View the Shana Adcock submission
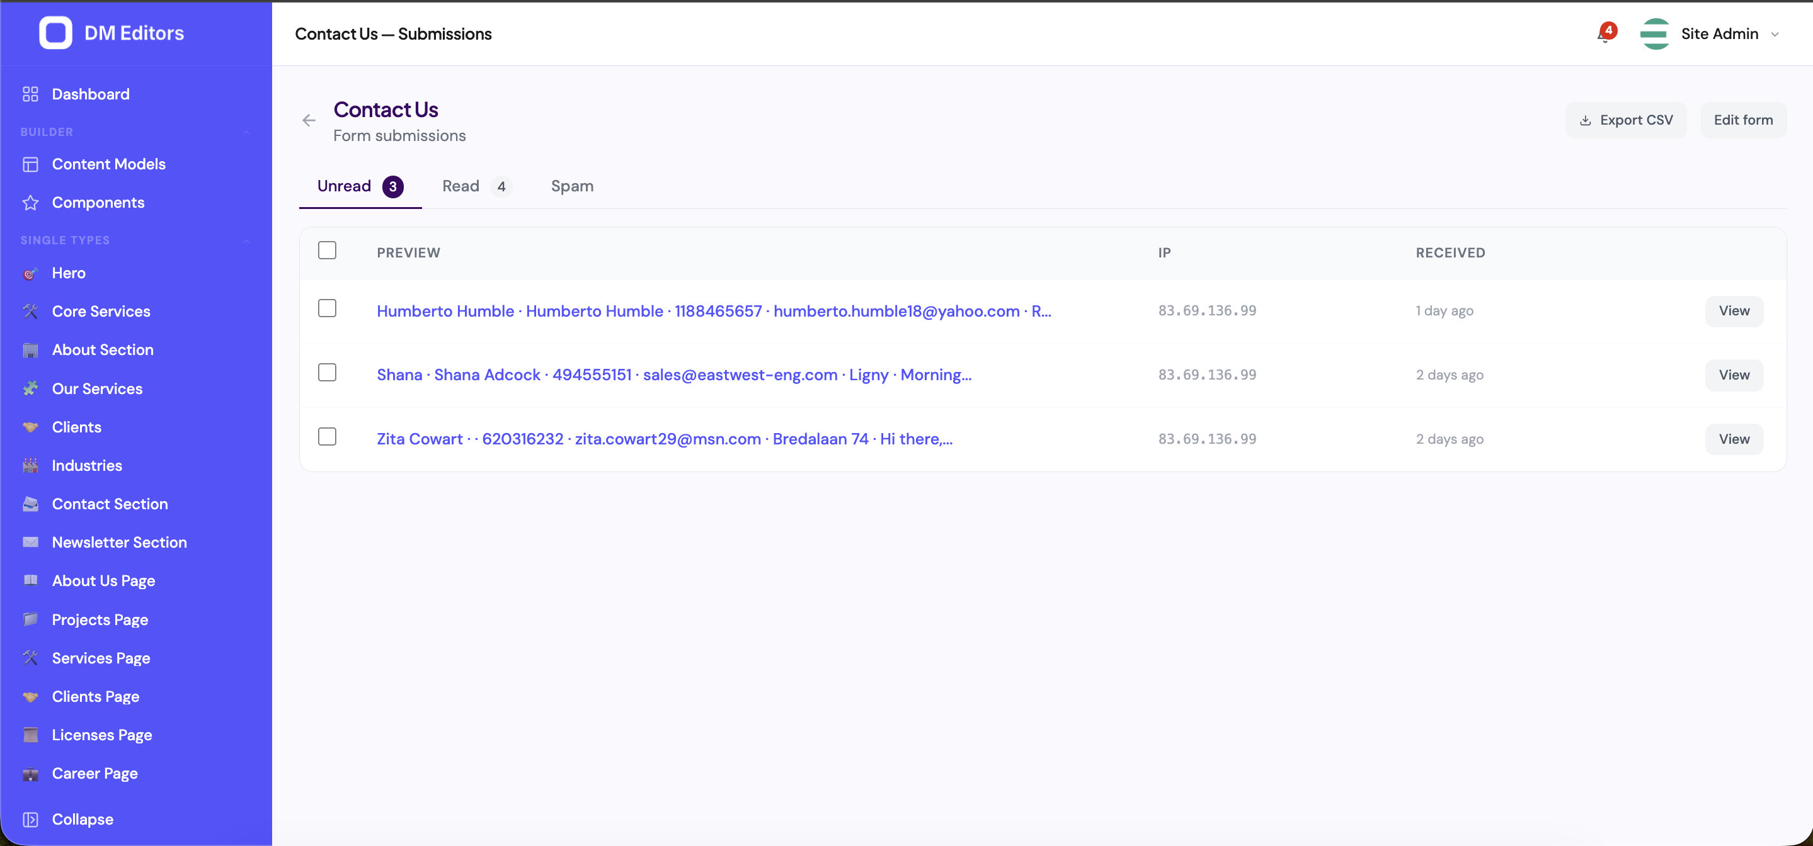 [1734, 375]
